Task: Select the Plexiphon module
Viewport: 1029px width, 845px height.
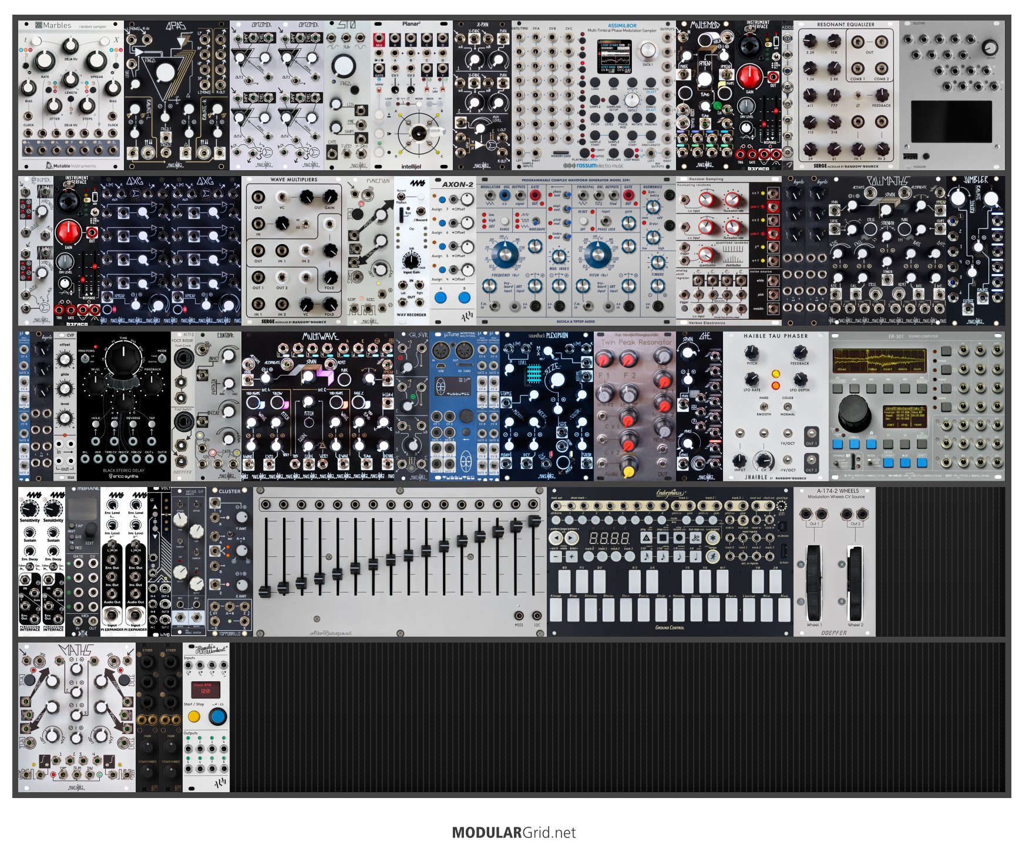Action: click(x=547, y=406)
